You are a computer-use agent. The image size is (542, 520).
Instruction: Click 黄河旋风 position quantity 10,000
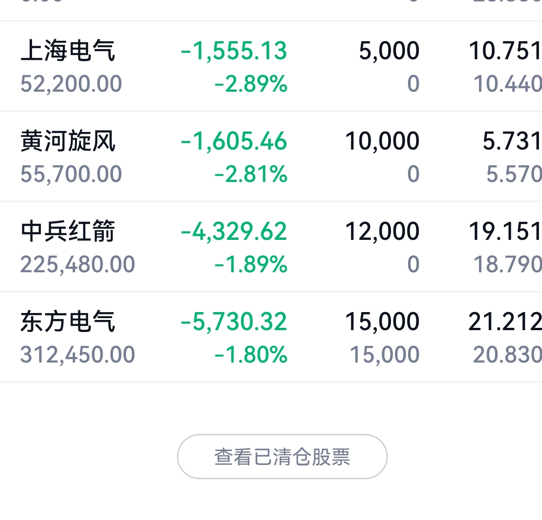[383, 141]
